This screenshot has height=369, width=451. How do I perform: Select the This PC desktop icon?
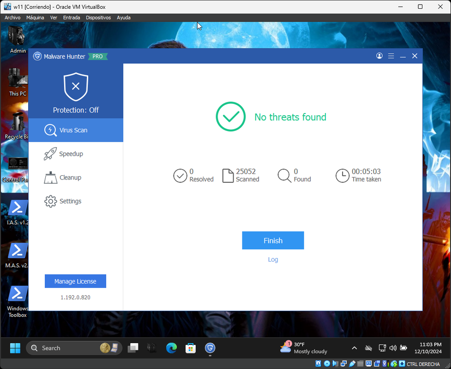coord(18,82)
